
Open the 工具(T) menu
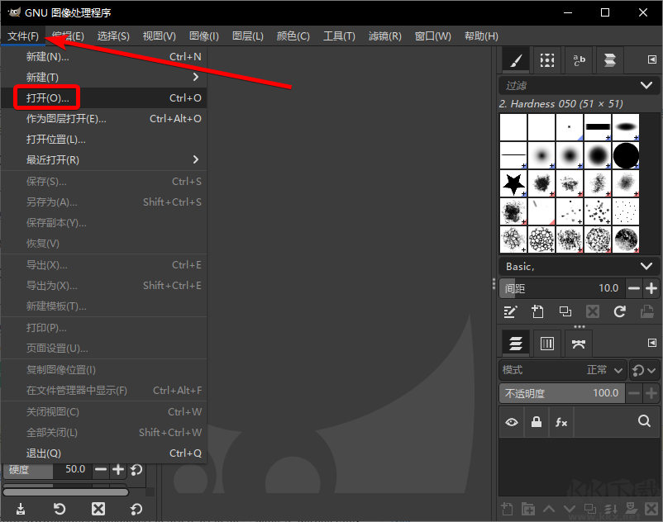click(x=339, y=36)
